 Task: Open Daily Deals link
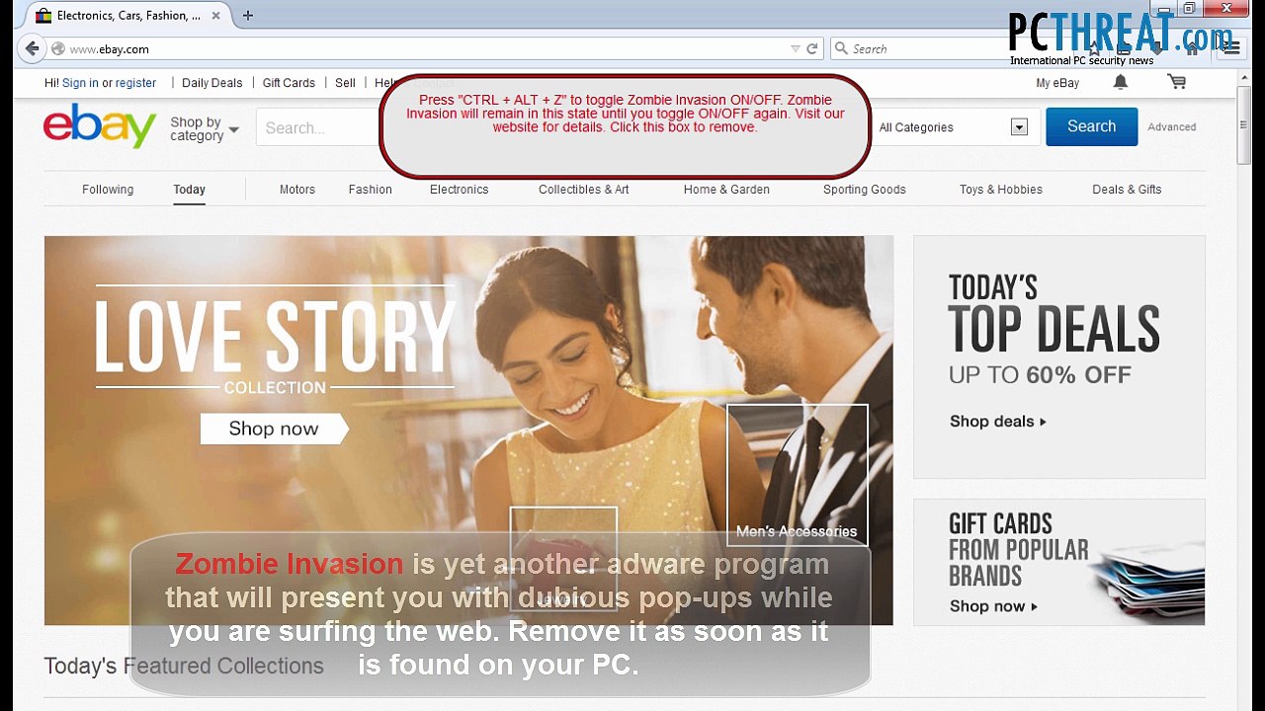click(x=212, y=83)
